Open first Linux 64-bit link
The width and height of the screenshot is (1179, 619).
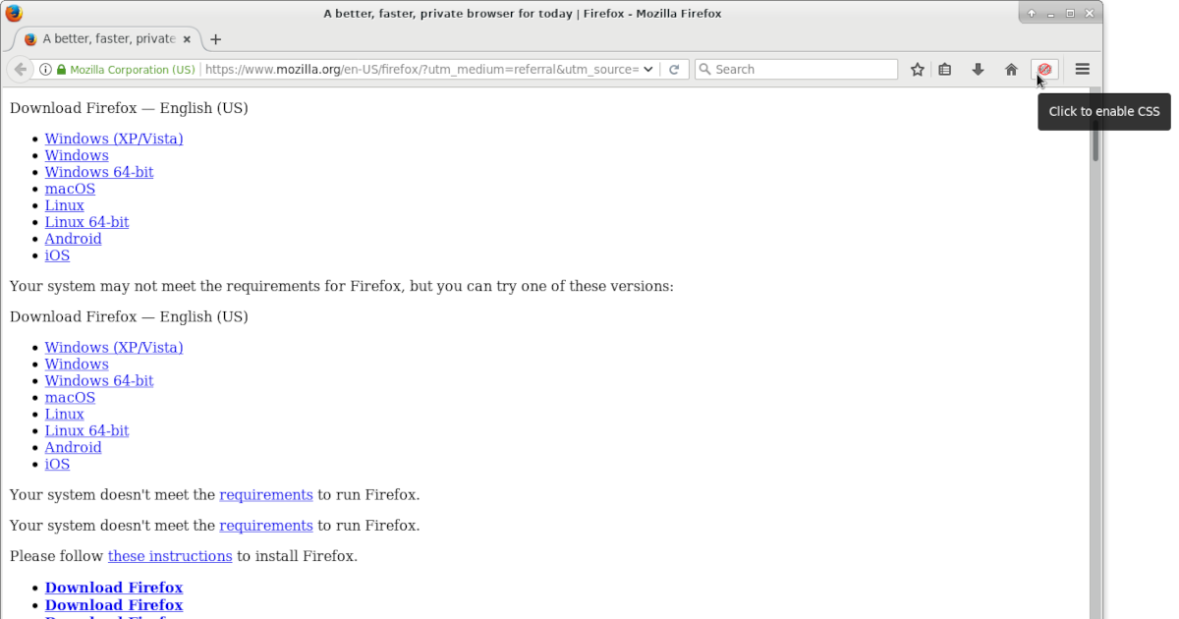[x=86, y=222]
